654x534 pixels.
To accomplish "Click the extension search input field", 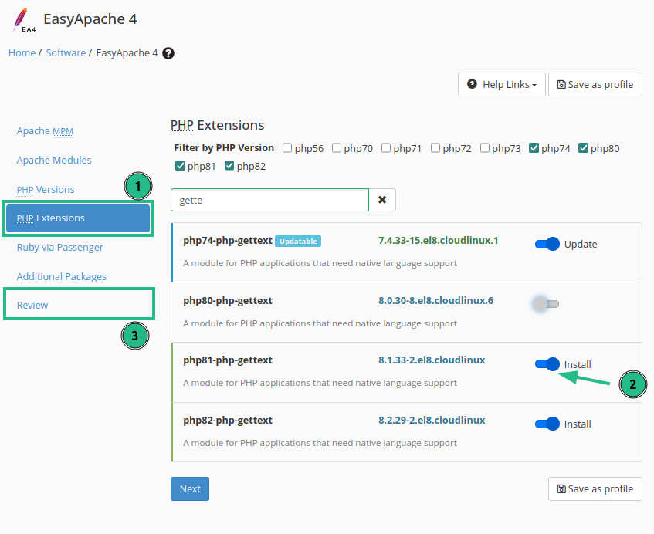I will pyautogui.click(x=269, y=200).
